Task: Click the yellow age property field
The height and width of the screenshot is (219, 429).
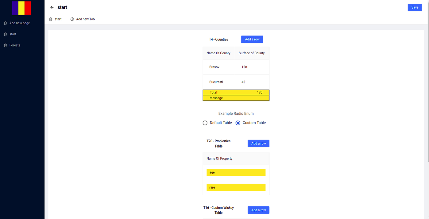Action: (236, 172)
